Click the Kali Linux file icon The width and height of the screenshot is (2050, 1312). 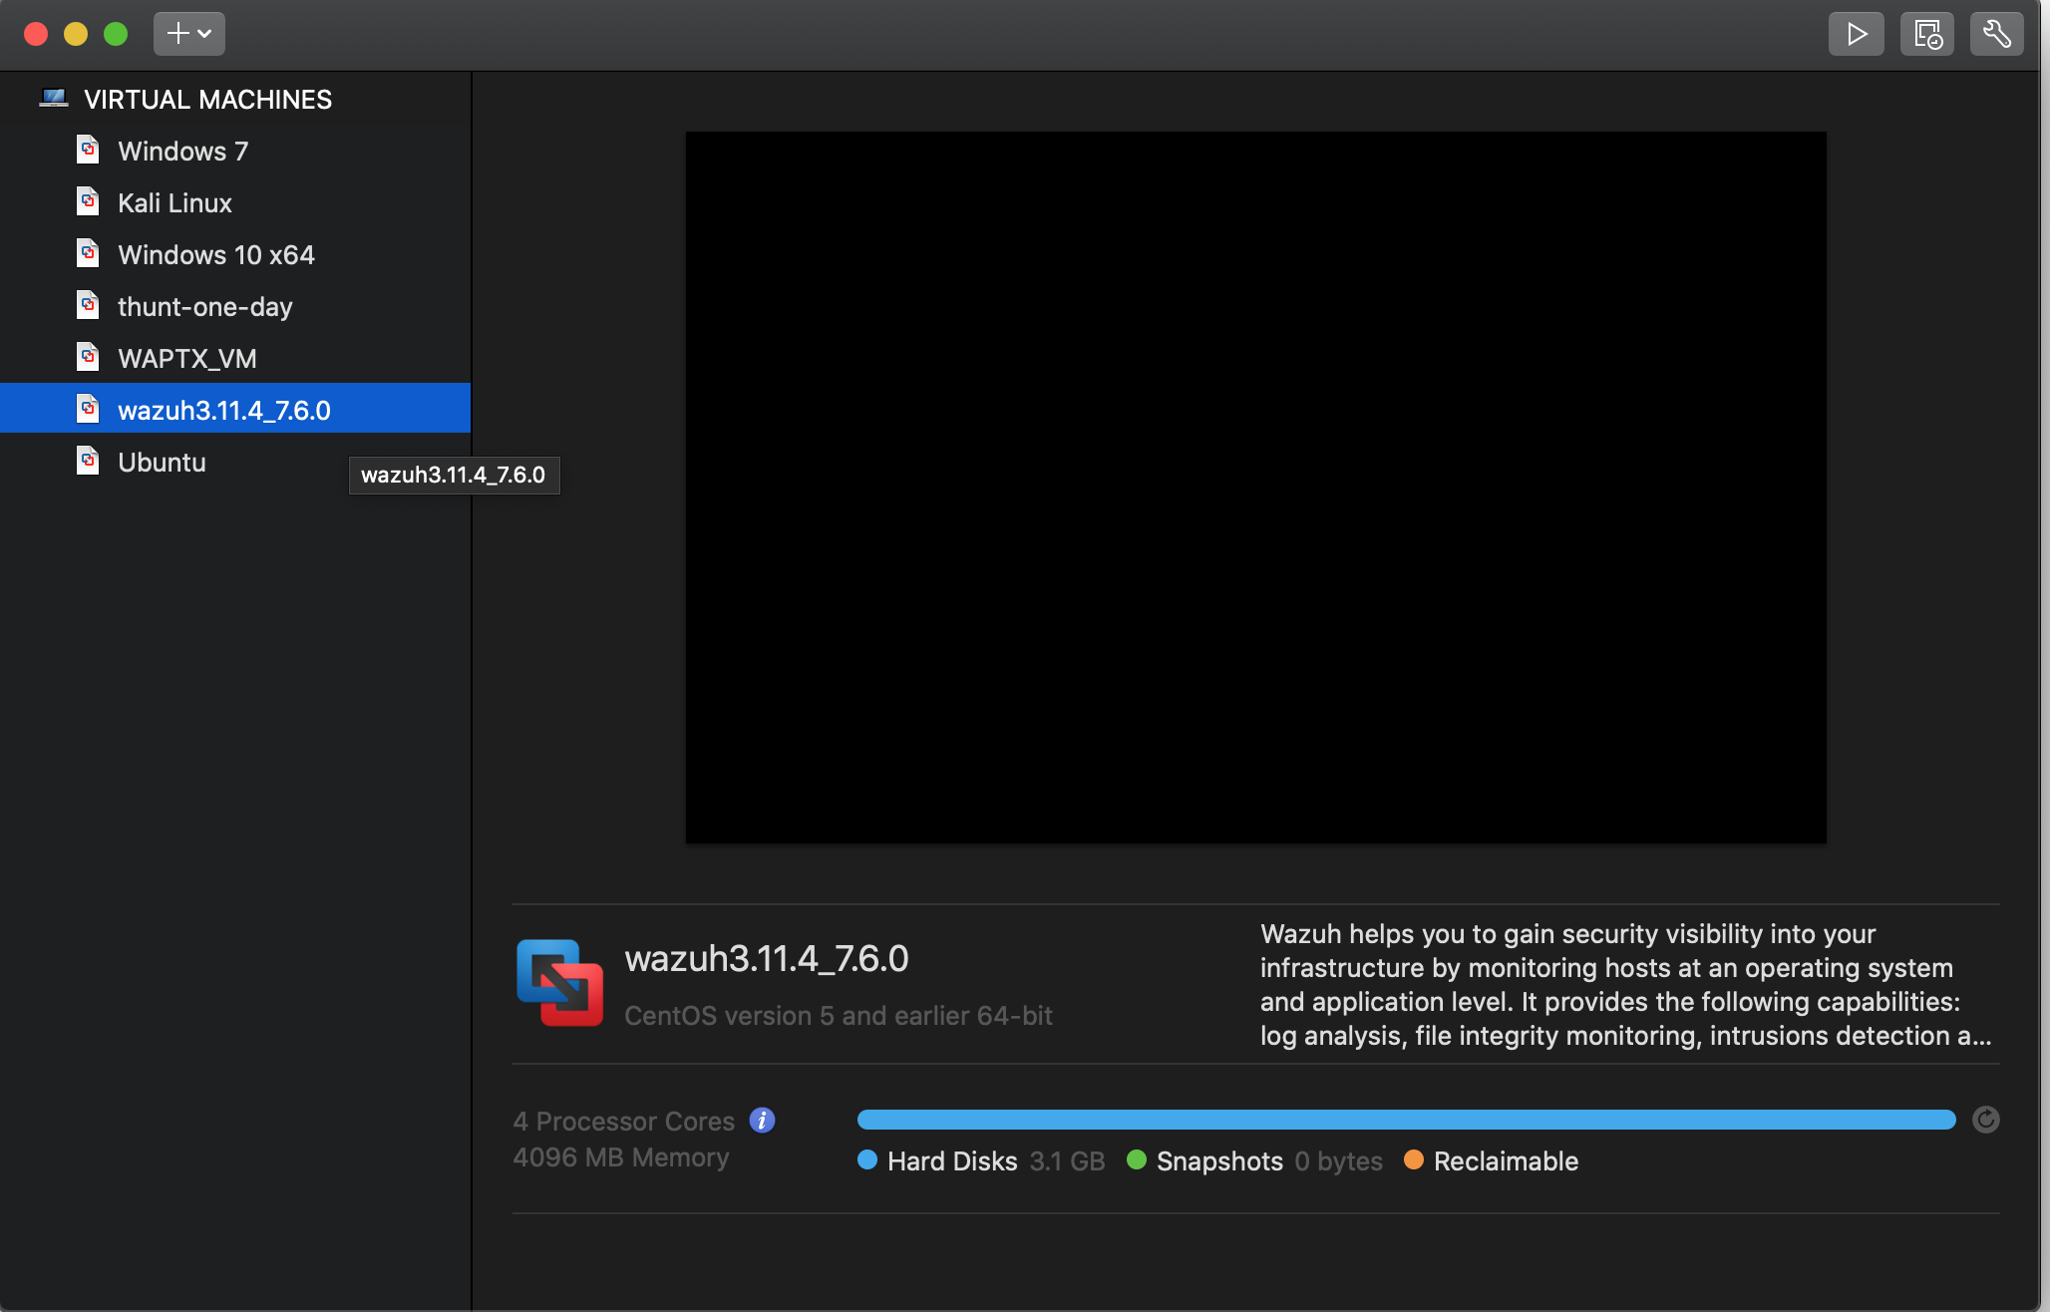click(x=88, y=202)
